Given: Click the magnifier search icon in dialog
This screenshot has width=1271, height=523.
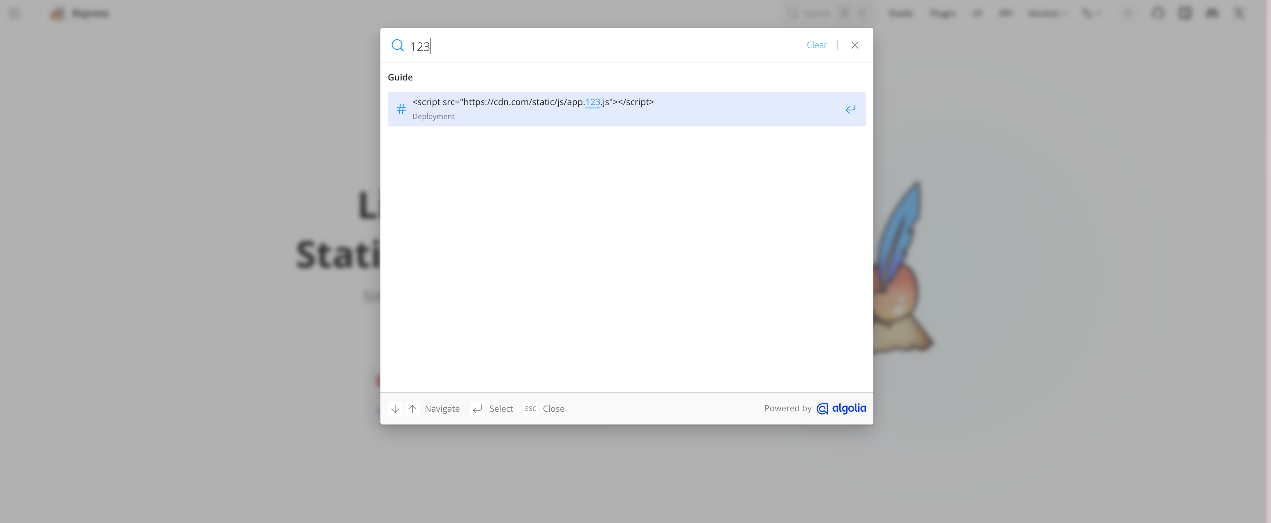Looking at the screenshot, I should pos(397,45).
